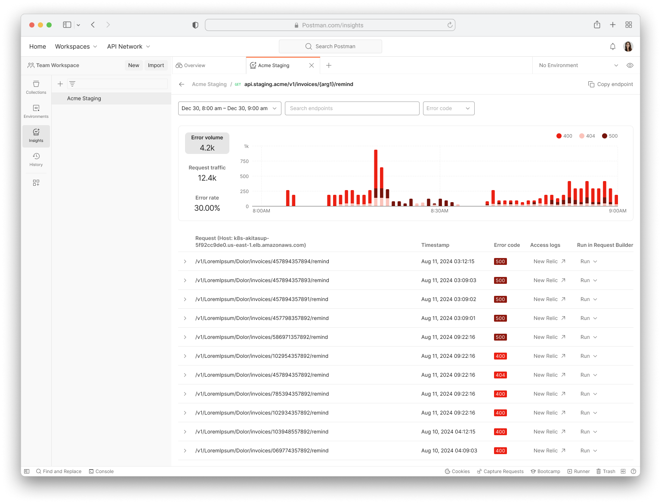
Task: Open the Error code filter dropdown
Action: click(449, 108)
